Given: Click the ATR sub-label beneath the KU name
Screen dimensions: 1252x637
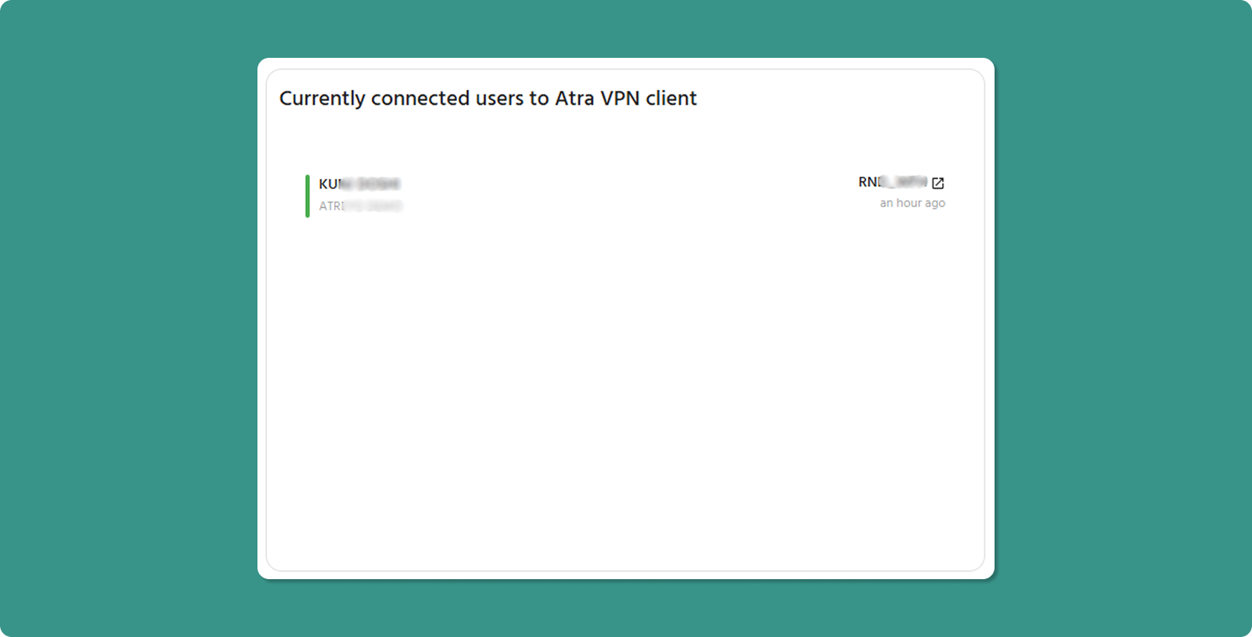Looking at the screenshot, I should tap(360, 206).
